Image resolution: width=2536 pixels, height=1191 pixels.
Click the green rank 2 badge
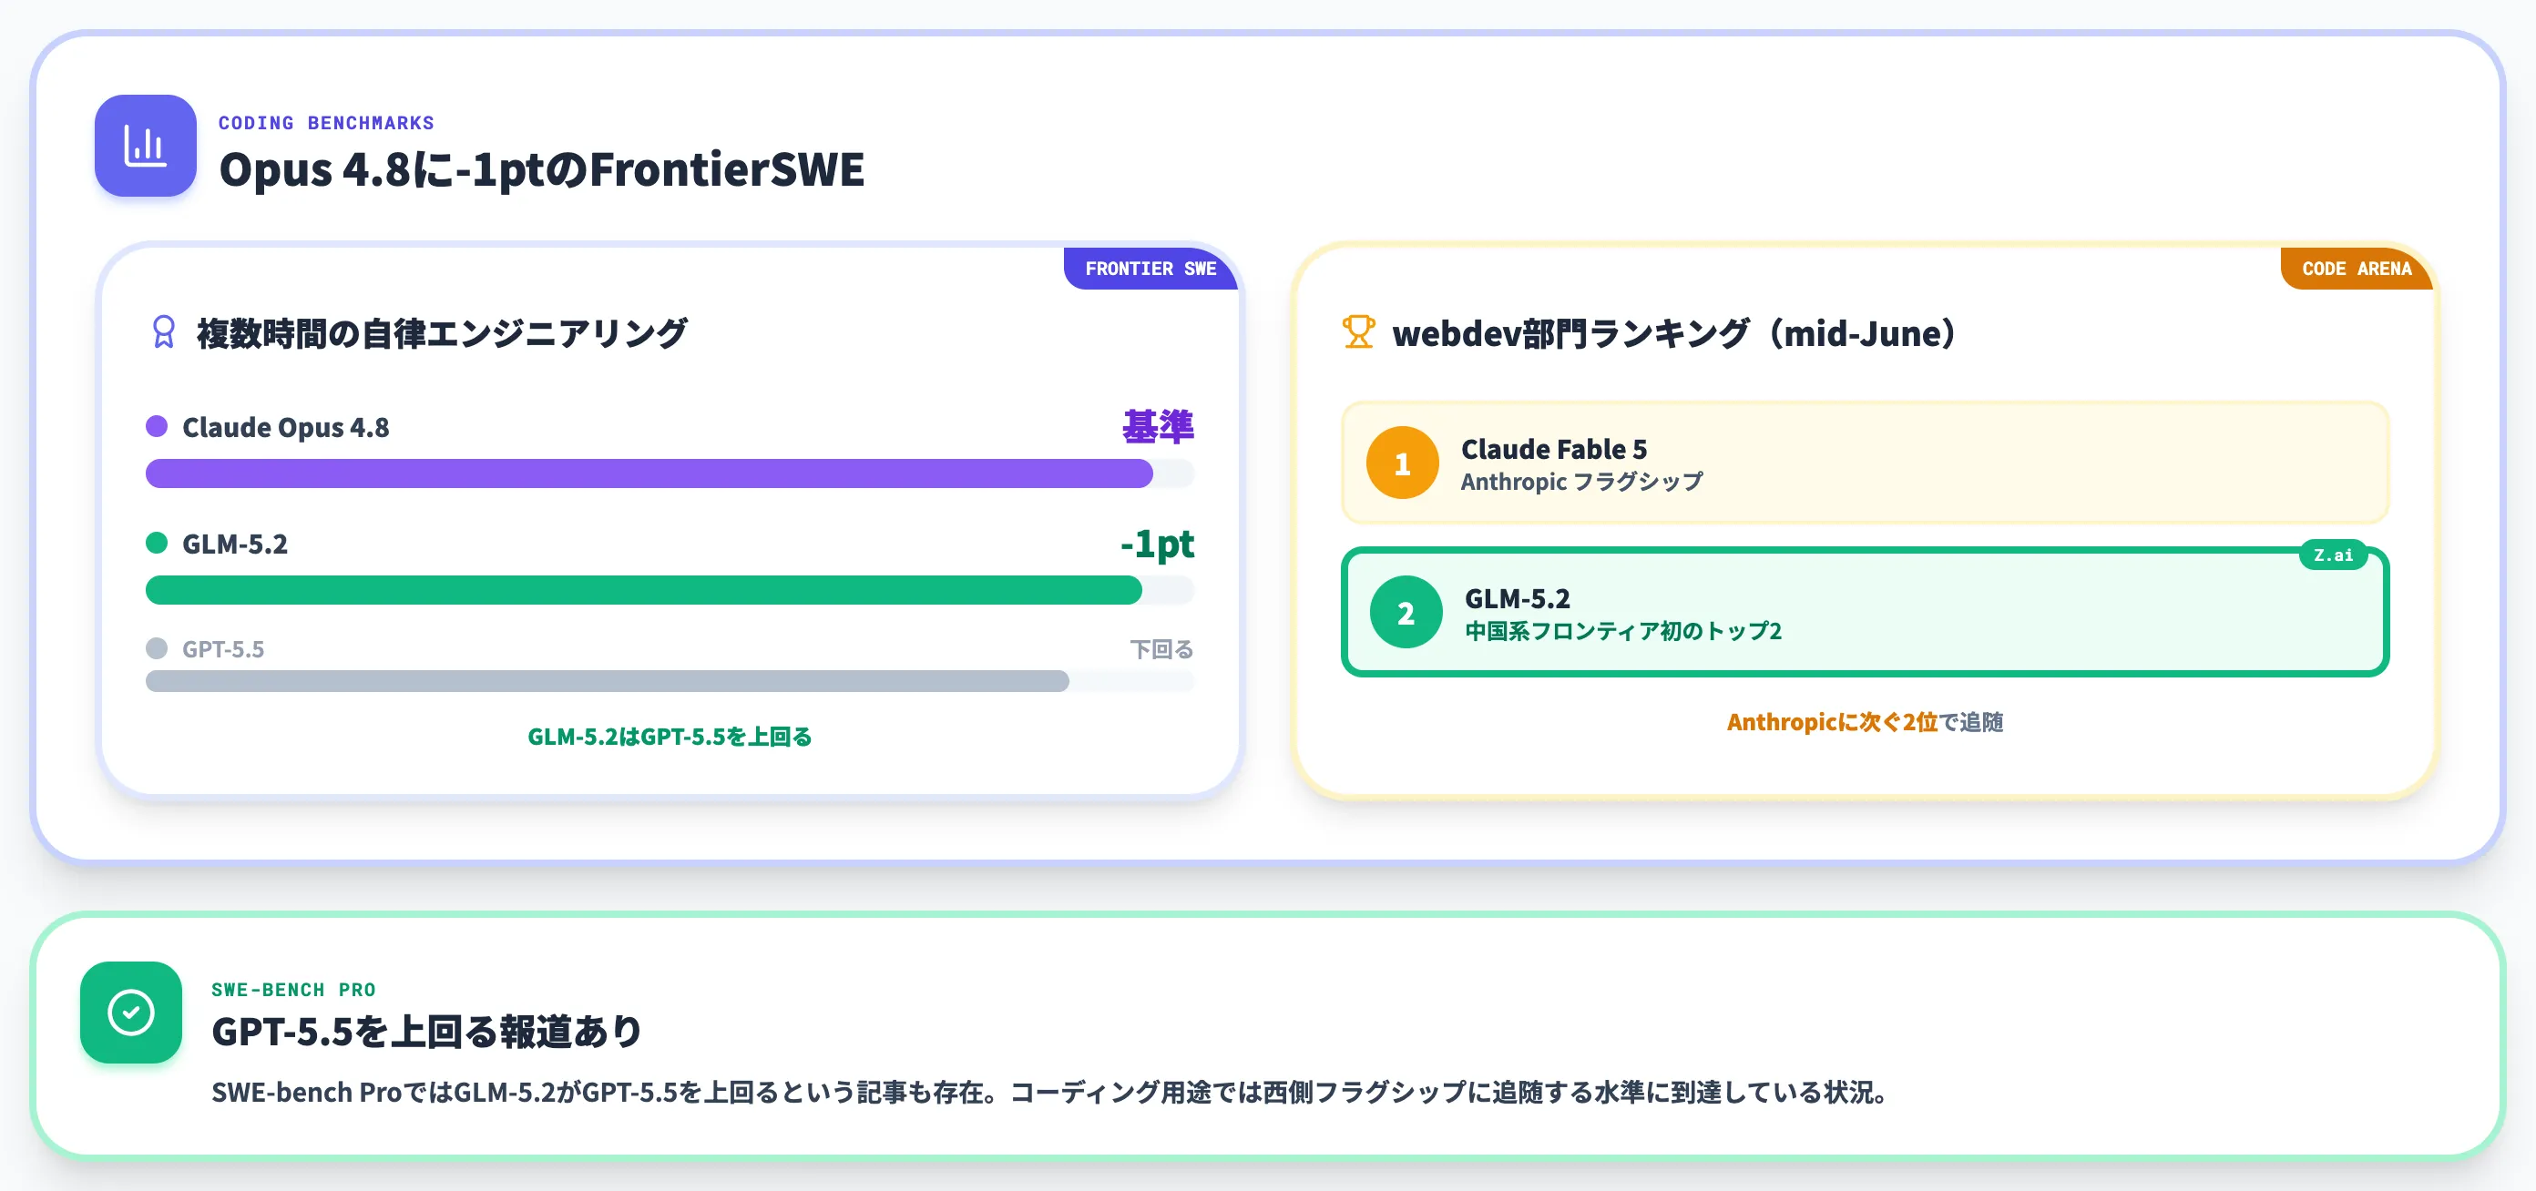1406,612
